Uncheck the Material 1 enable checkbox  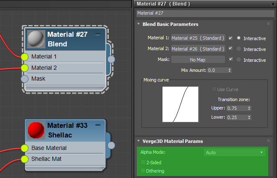(x=231, y=38)
